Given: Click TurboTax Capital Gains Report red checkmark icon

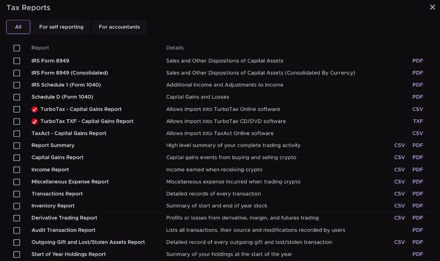Looking at the screenshot, I should click(34, 109).
